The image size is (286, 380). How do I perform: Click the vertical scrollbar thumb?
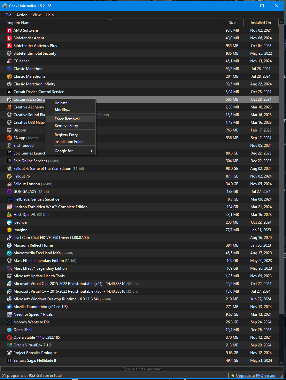click(x=281, y=170)
